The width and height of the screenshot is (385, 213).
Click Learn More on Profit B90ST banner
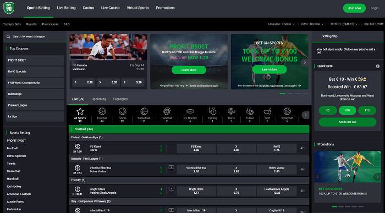[189, 70]
